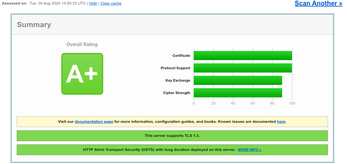
Task: Click the chart axis value 100
Action: (x=292, y=103)
